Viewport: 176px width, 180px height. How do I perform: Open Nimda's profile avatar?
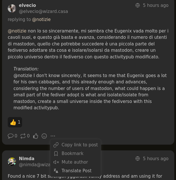[x=12, y=162]
